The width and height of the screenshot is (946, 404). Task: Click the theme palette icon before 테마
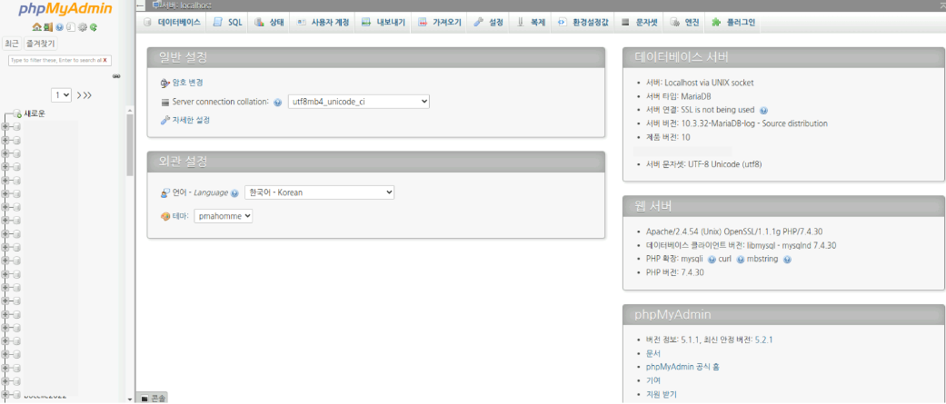pos(165,216)
